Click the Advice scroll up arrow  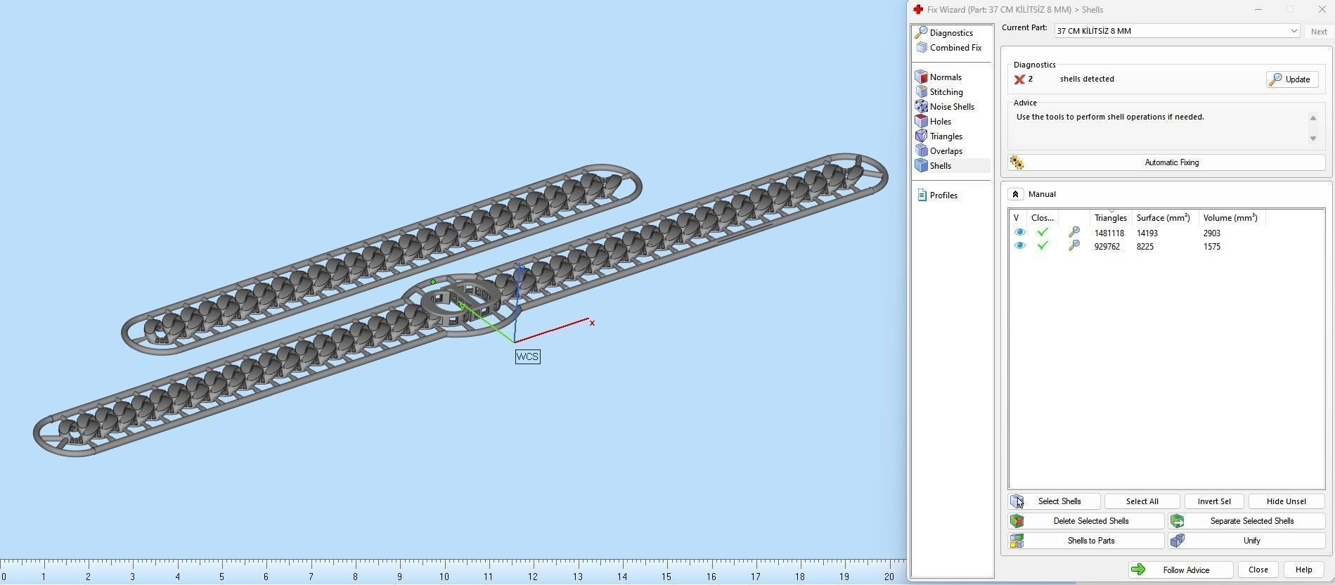click(x=1313, y=117)
